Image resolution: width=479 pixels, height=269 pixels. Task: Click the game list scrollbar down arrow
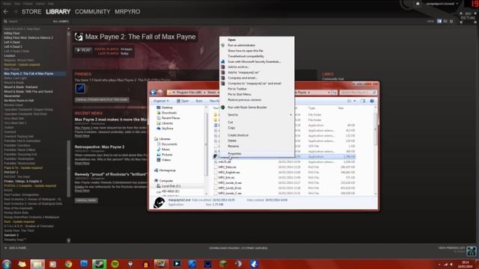pos(68,241)
